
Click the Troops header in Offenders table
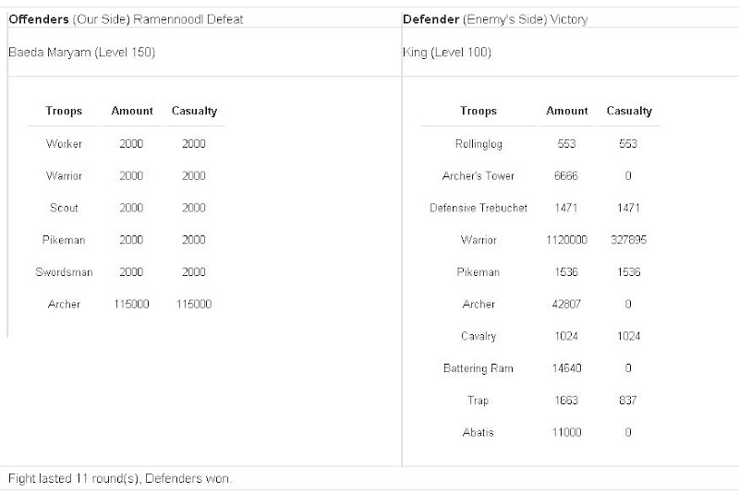[64, 111]
